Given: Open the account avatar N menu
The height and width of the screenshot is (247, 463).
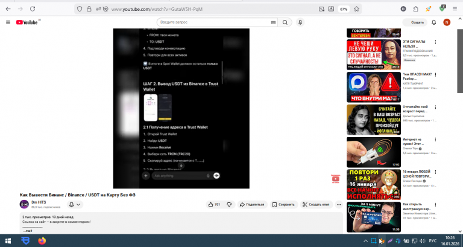Looking at the screenshot, I should (447, 22).
